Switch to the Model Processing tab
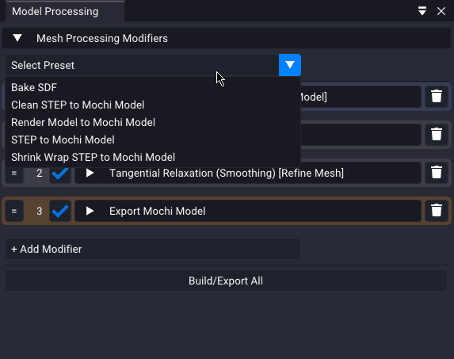The image size is (454, 359). coord(65,11)
